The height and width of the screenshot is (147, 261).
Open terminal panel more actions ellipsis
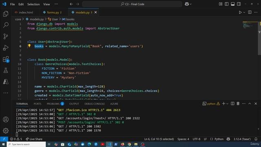pos(244,104)
